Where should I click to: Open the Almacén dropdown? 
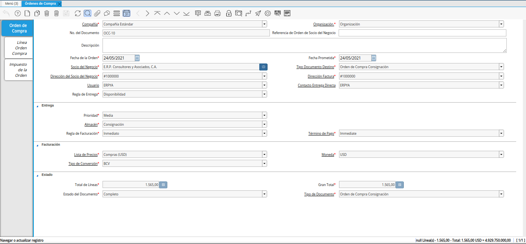click(x=264, y=124)
